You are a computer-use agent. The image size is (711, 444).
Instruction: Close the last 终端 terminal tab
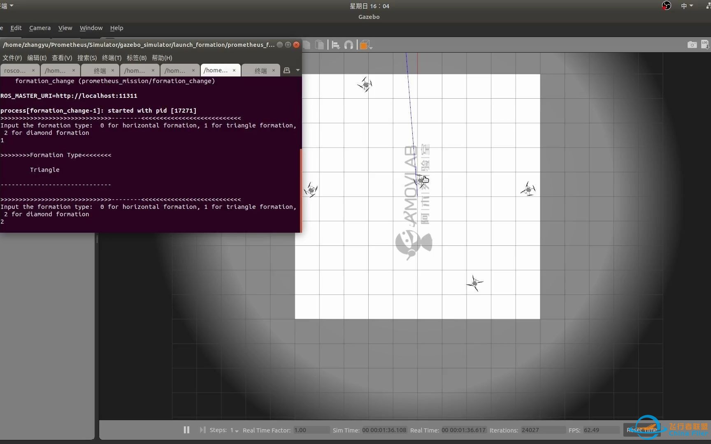click(274, 70)
